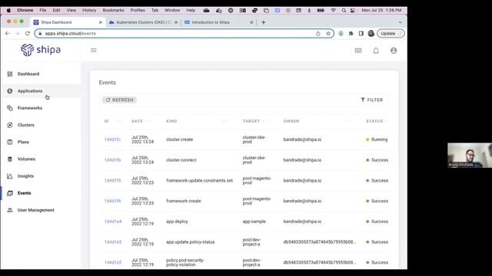Viewport: 492px width, 276px height.
Task: Toggle the hamburger menu
Action: [x=94, y=50]
